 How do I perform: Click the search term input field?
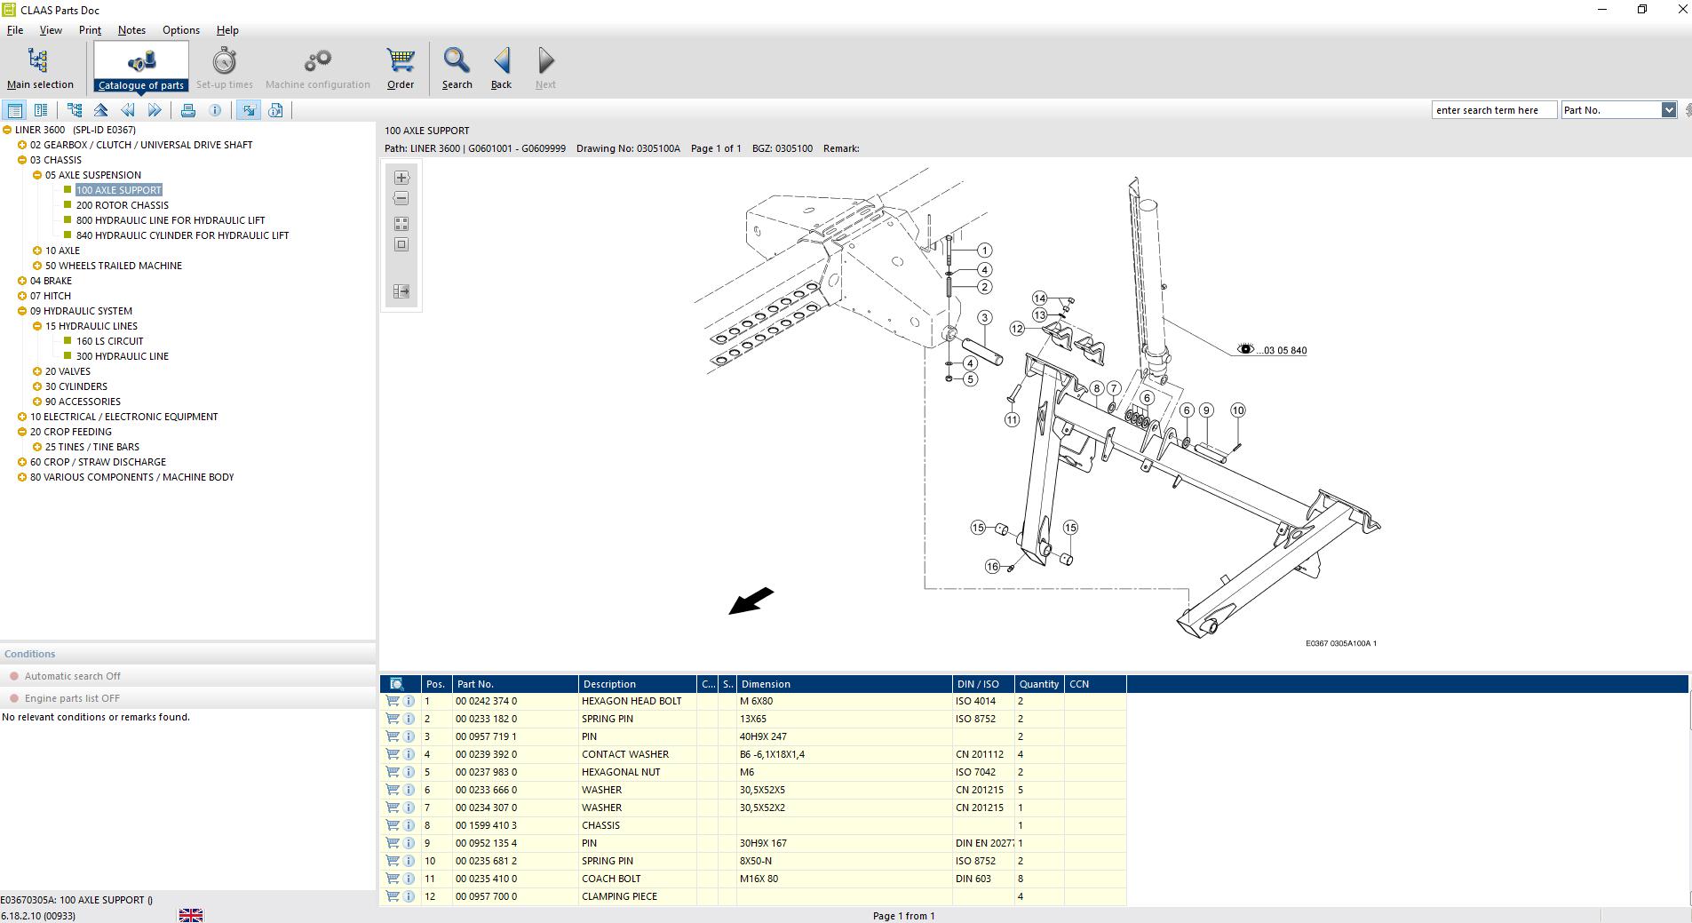tap(1494, 110)
